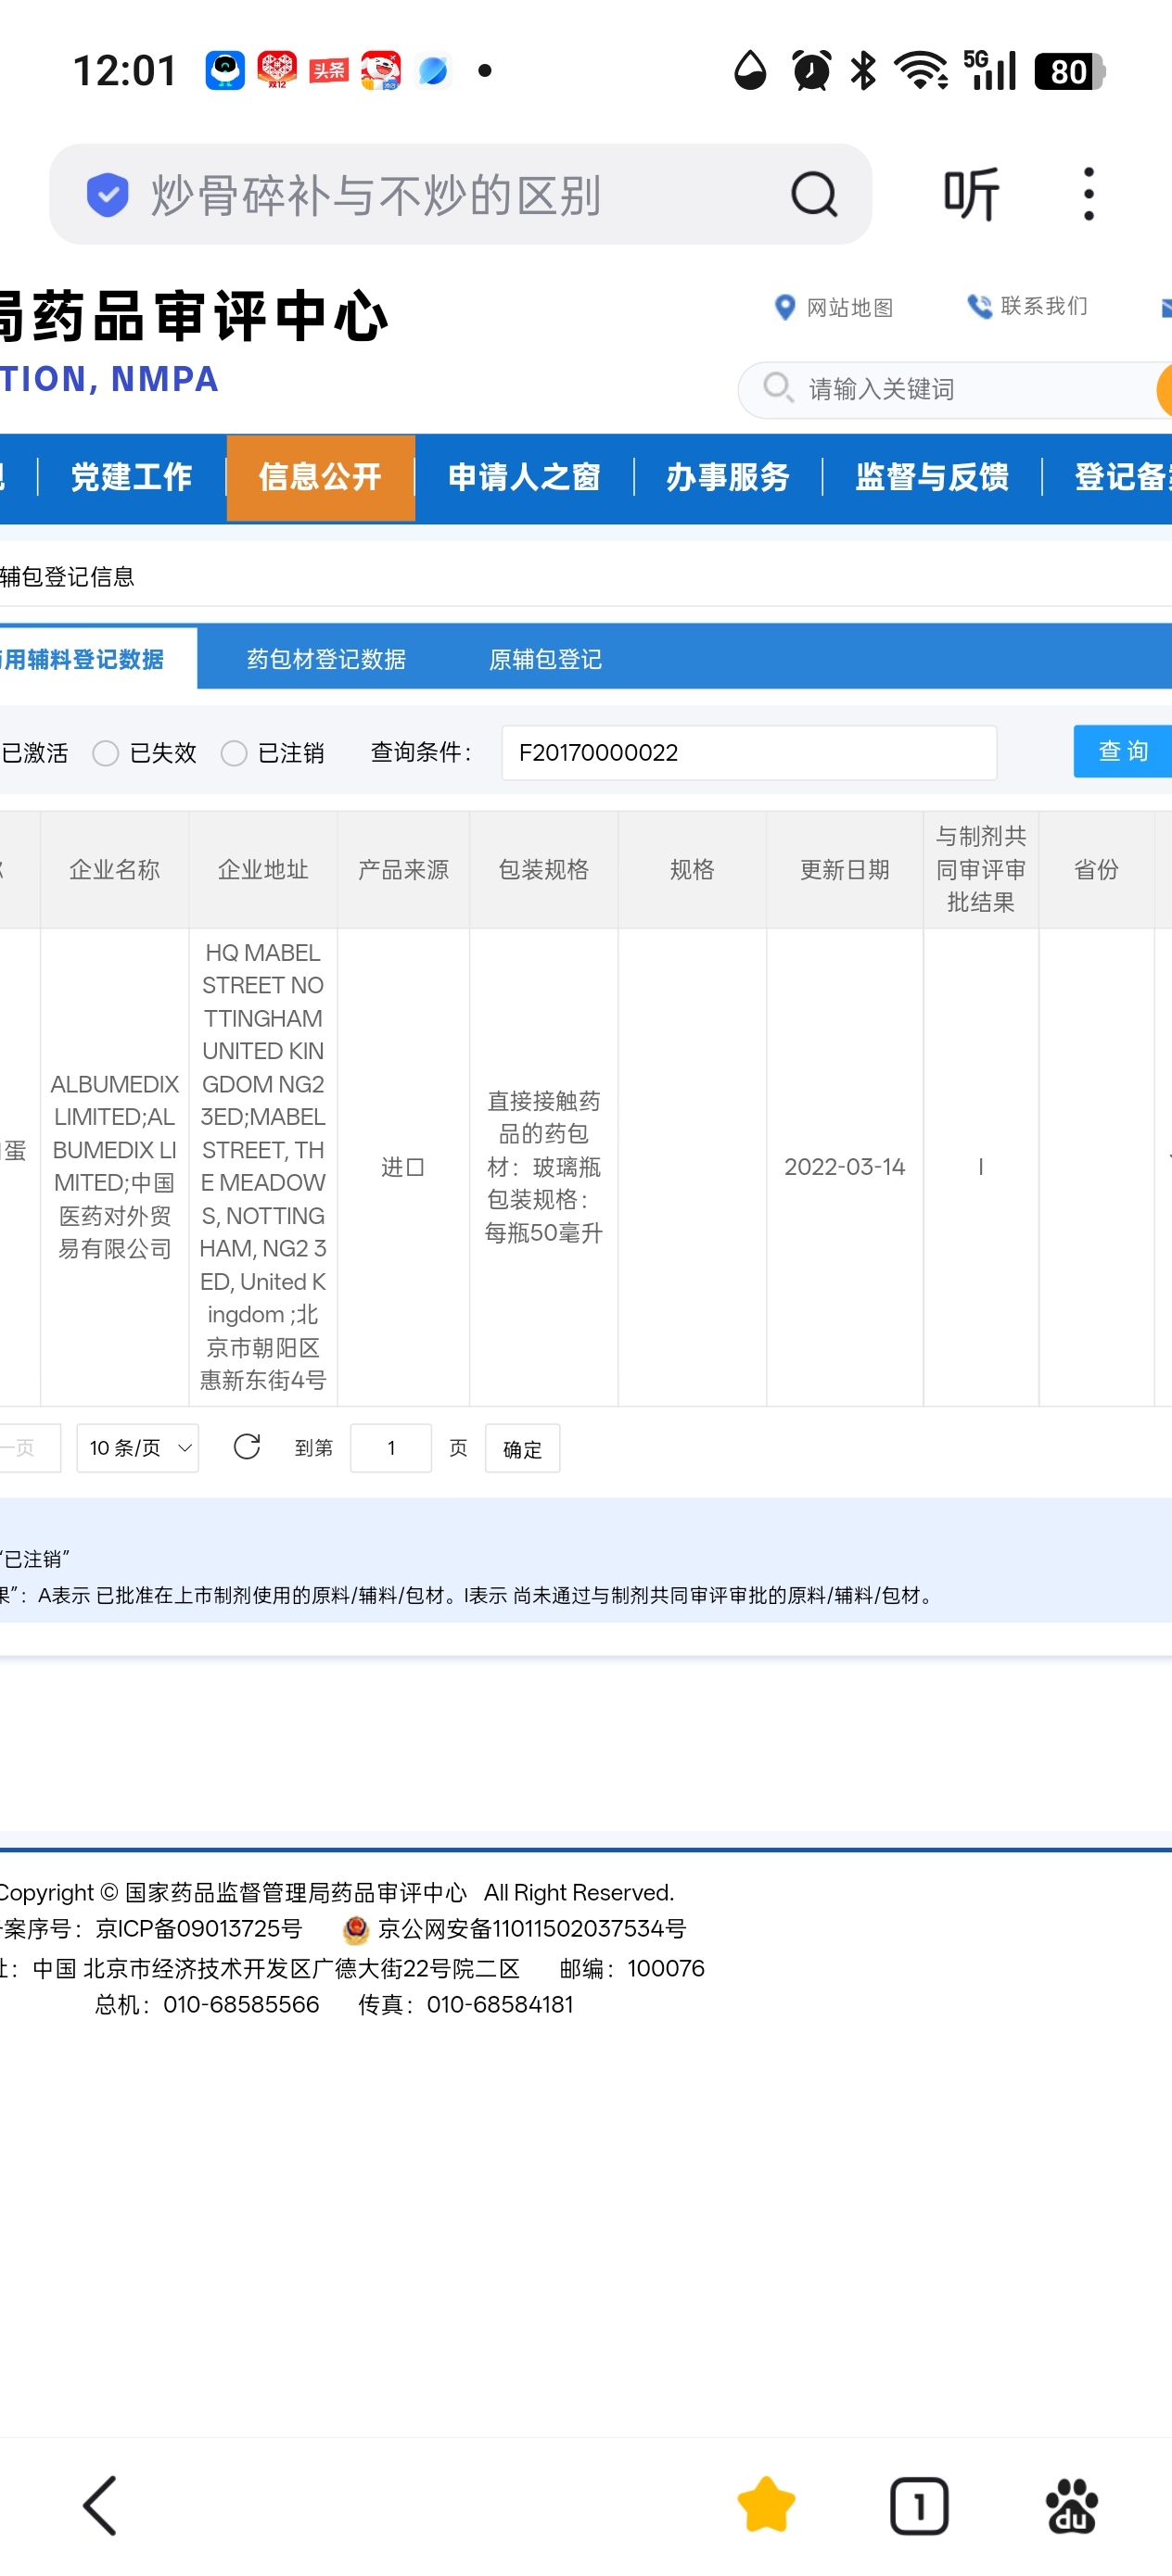The height and width of the screenshot is (2576, 1172).
Task: Tap the Baidu paw home icon
Action: tap(1072, 2505)
